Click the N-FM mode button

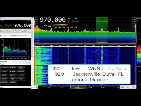(x=21, y=75)
